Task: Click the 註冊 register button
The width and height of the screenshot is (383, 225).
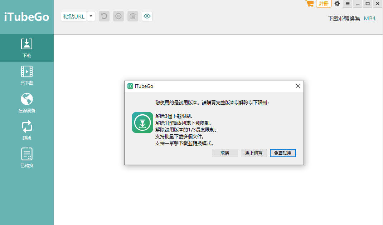Action: [324, 4]
